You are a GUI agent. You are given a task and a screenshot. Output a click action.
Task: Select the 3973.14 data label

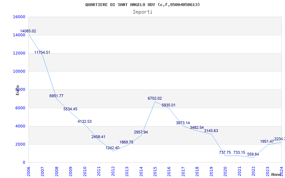[183, 123]
